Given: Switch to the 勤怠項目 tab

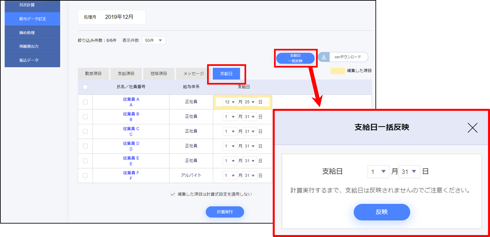Looking at the screenshot, I should (x=93, y=74).
